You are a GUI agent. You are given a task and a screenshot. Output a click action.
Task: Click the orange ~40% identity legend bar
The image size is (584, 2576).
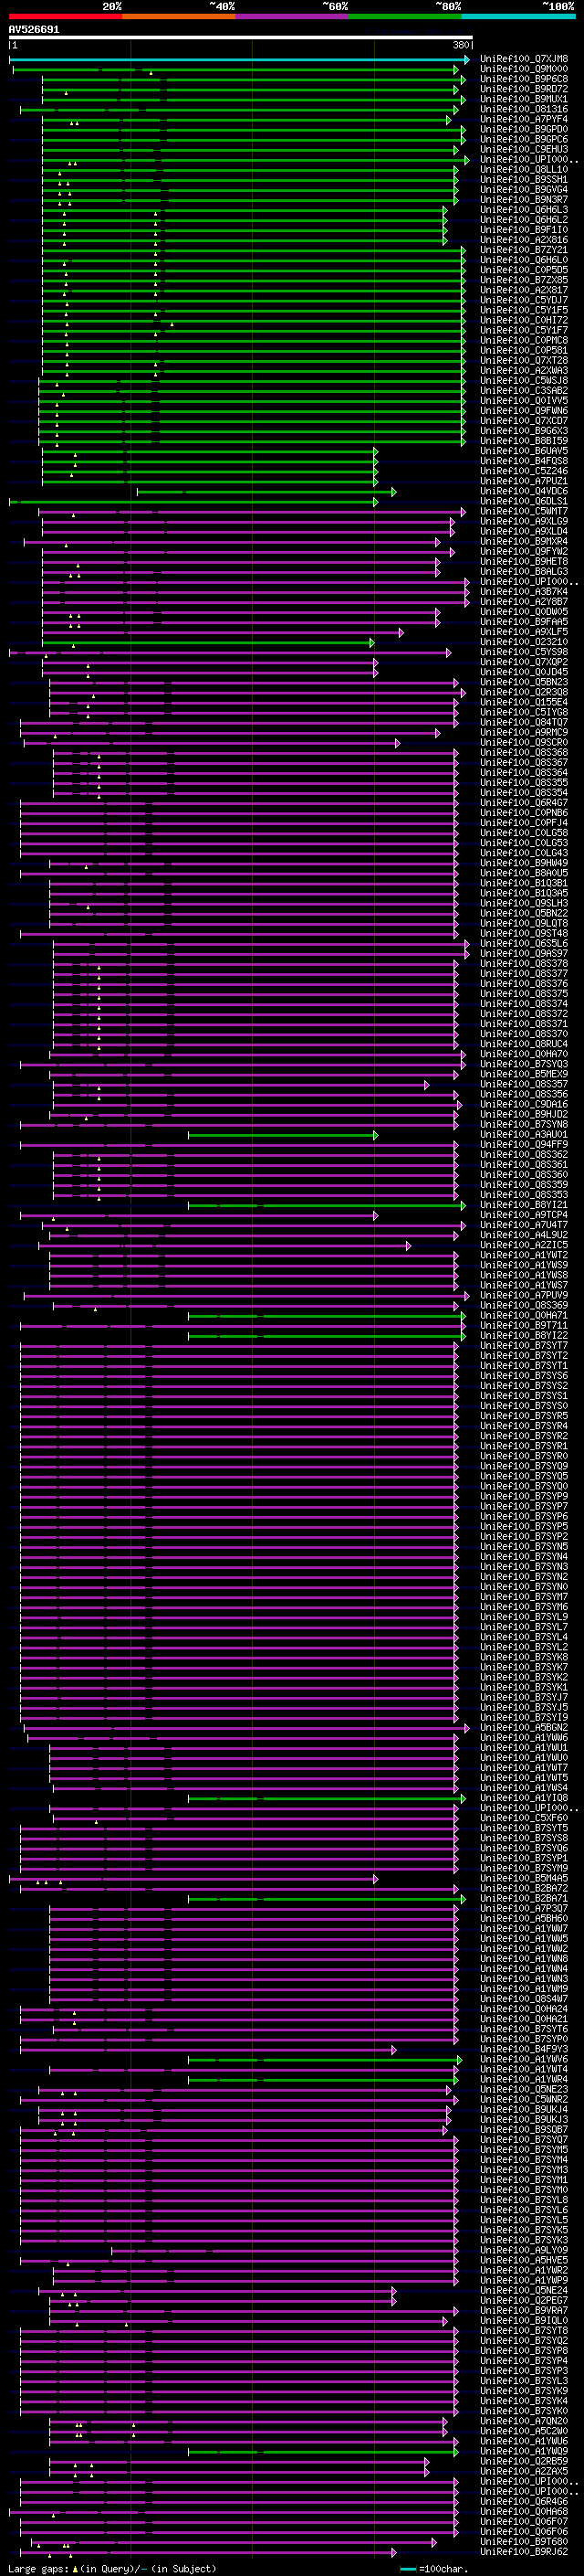click(x=179, y=16)
